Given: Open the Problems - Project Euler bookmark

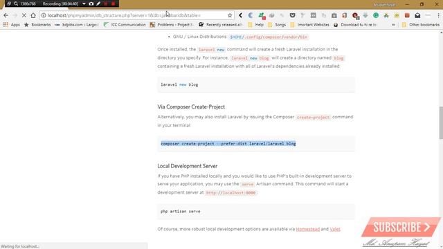Looking at the screenshot, I should [x=172, y=25].
